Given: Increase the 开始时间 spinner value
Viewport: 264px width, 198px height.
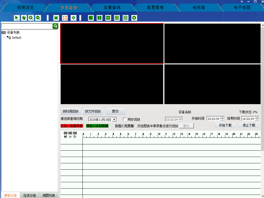Looking at the screenshot, I should pos(222,118).
